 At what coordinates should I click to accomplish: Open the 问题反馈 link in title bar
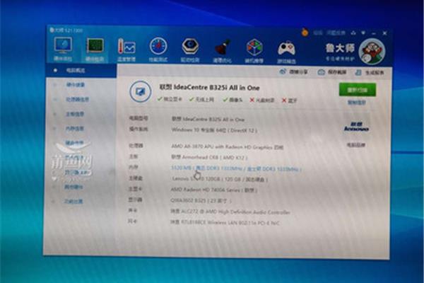[336, 33]
